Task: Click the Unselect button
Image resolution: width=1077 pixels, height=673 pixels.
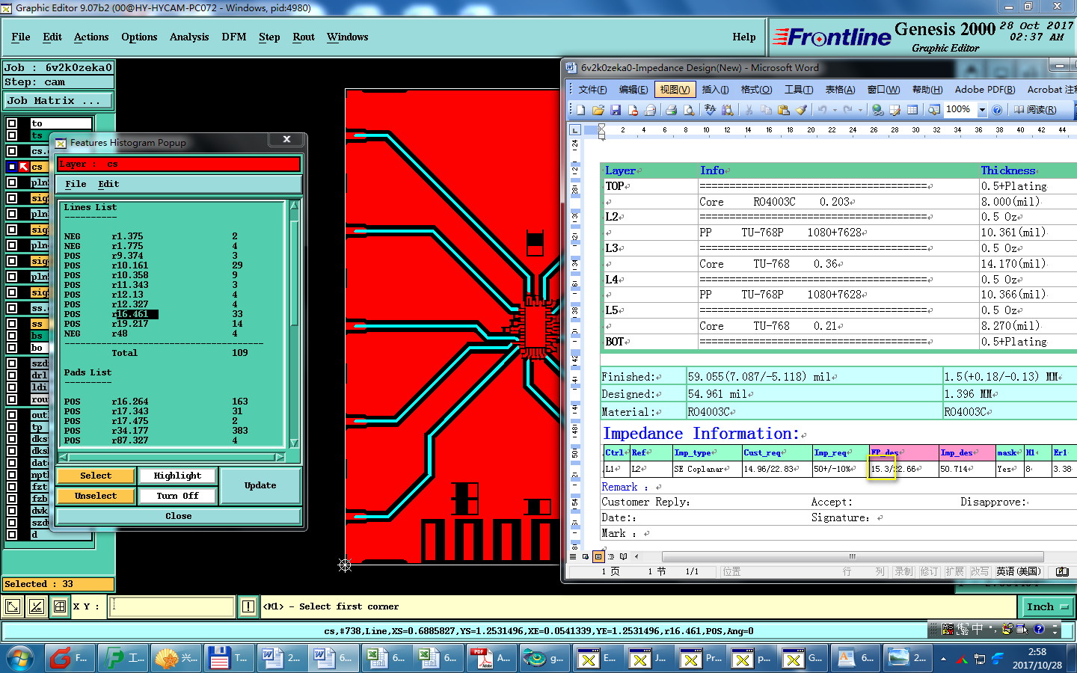Action: click(x=96, y=496)
